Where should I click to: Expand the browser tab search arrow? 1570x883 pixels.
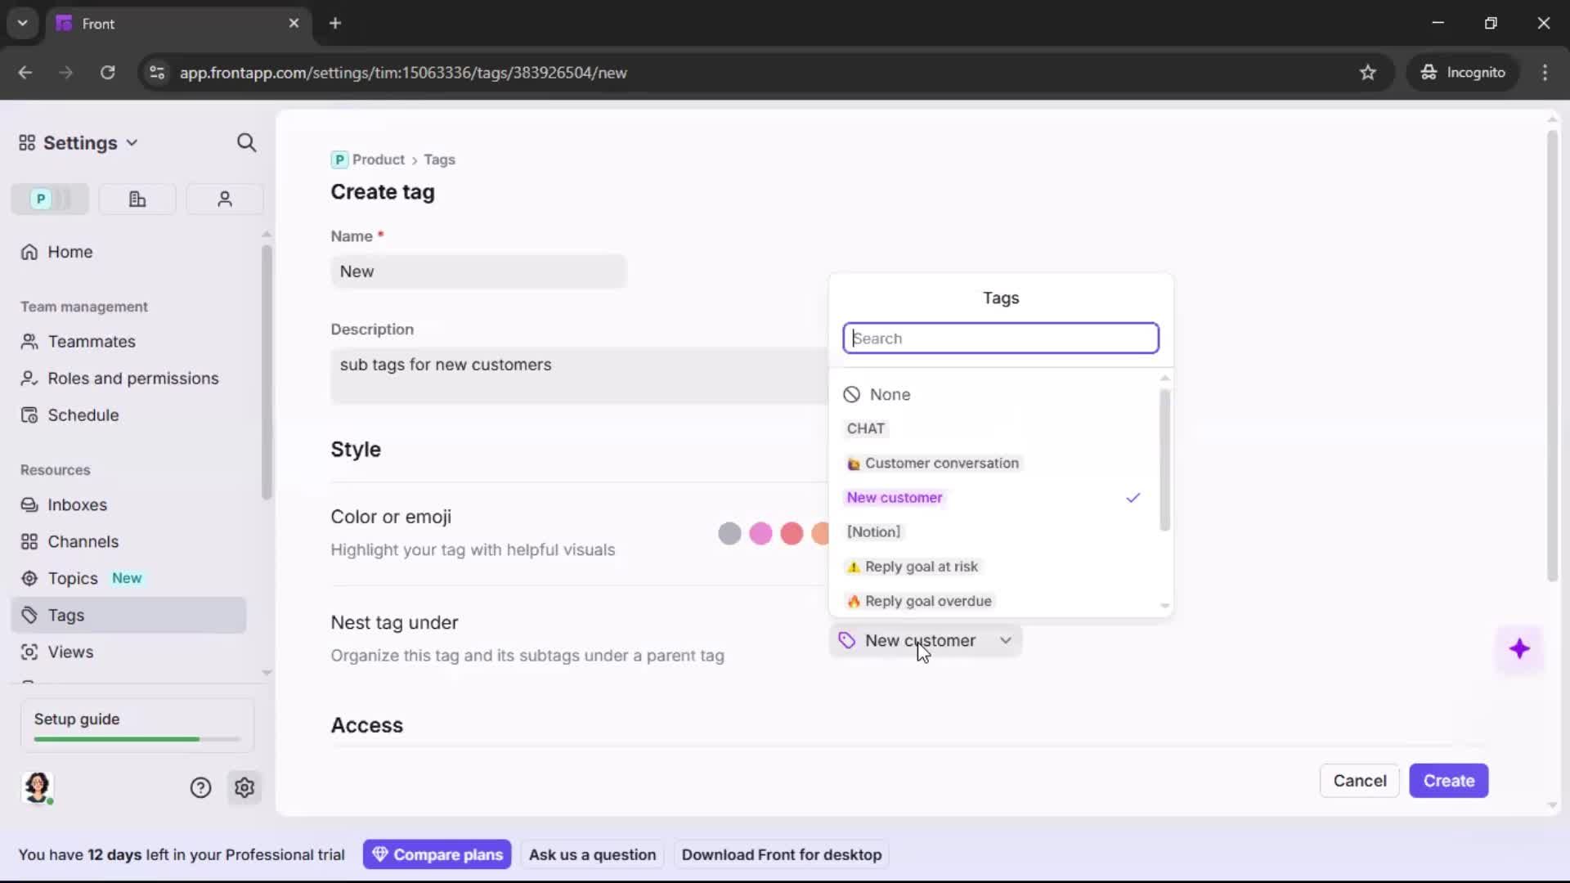point(22,23)
